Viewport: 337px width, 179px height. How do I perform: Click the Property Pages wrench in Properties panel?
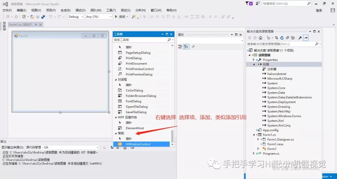pos(193,46)
